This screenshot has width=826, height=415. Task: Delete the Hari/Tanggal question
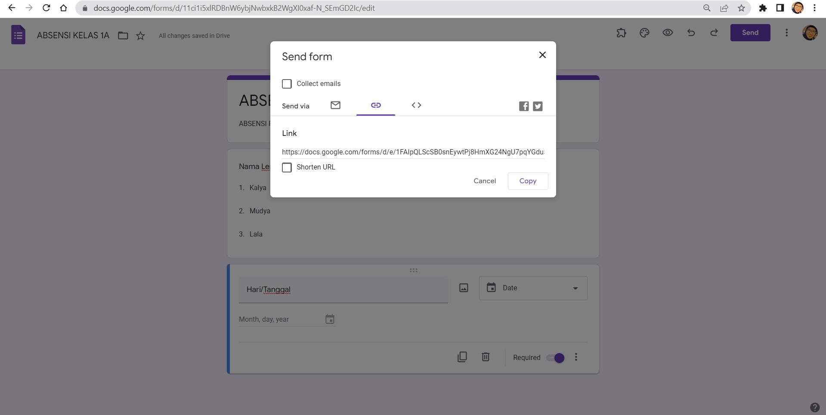pyautogui.click(x=486, y=357)
